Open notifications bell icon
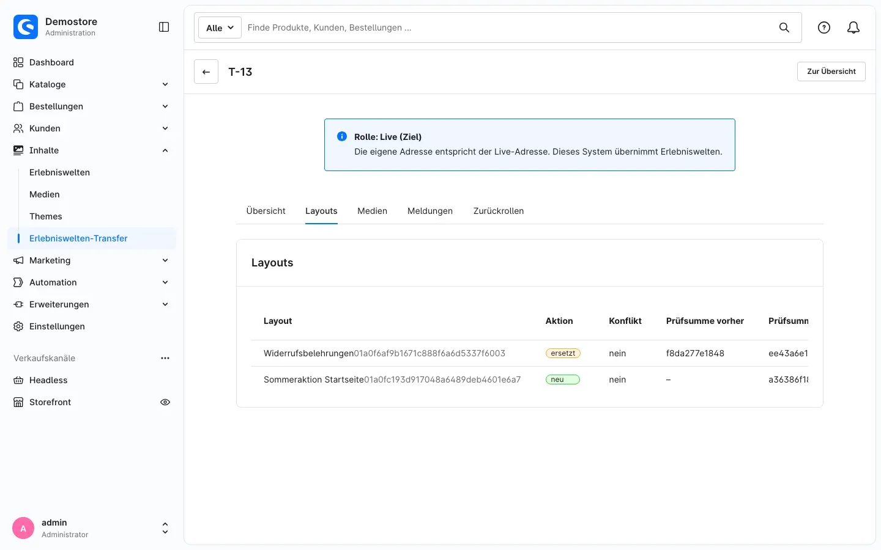Image resolution: width=881 pixels, height=550 pixels. [853, 28]
